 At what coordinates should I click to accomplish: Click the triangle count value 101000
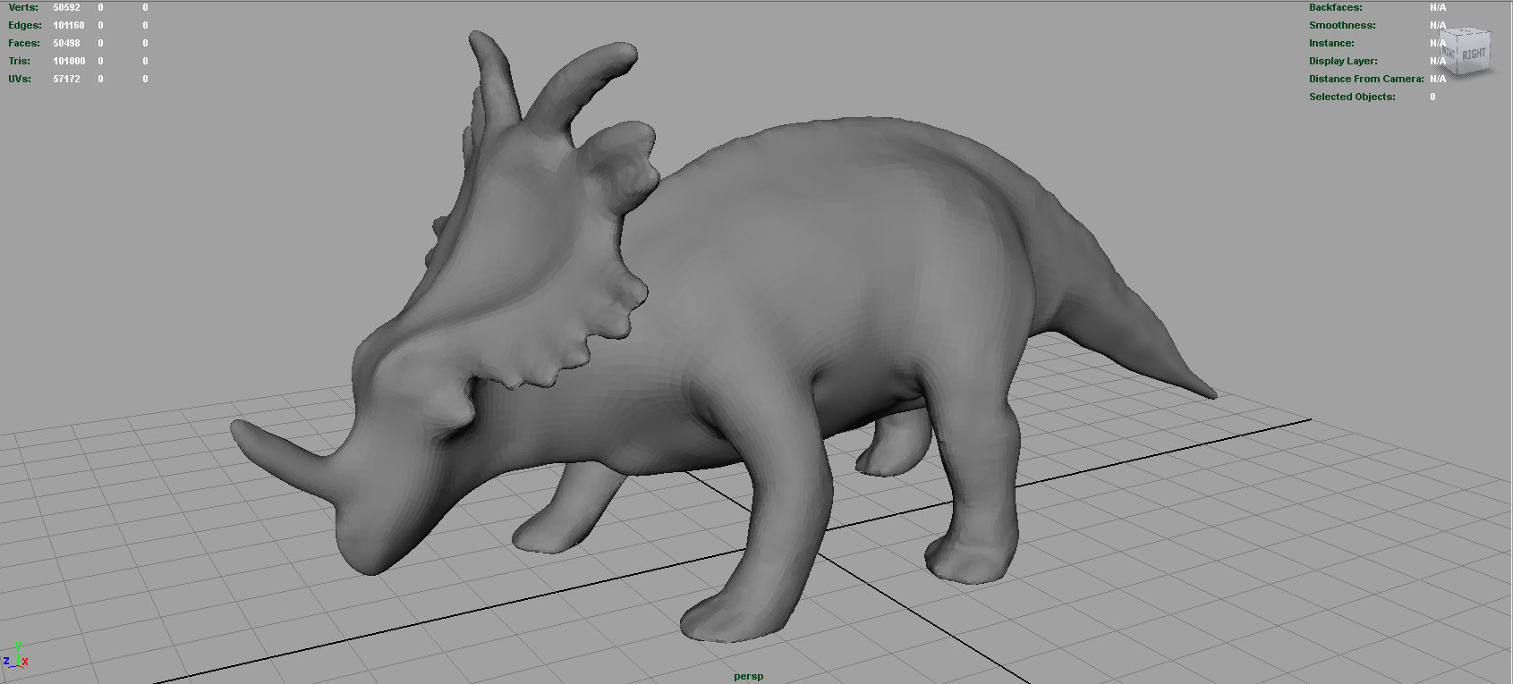click(69, 61)
